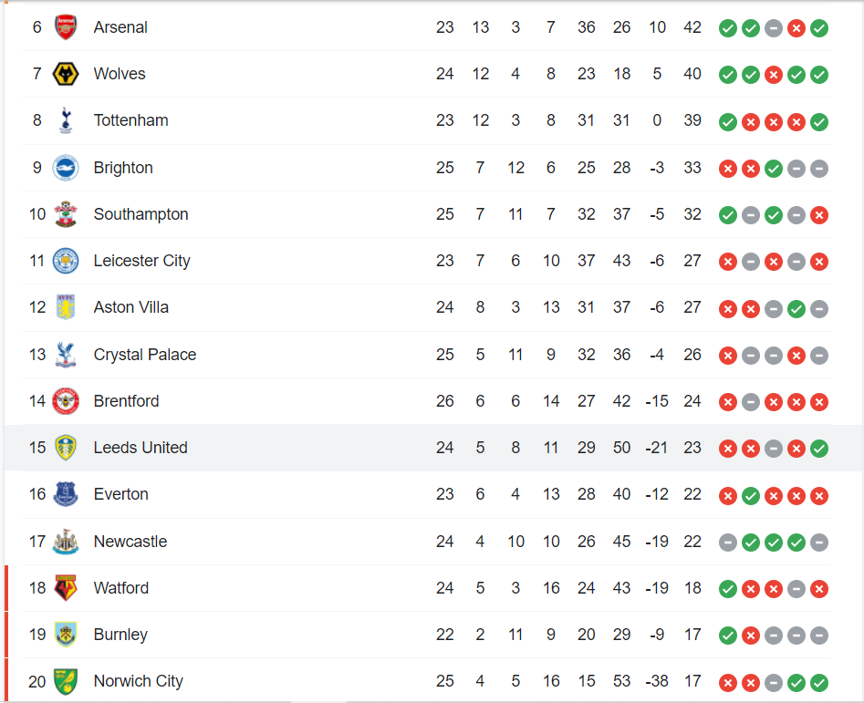Select the Leicester City fox crest
The image size is (864, 703).
[66, 261]
